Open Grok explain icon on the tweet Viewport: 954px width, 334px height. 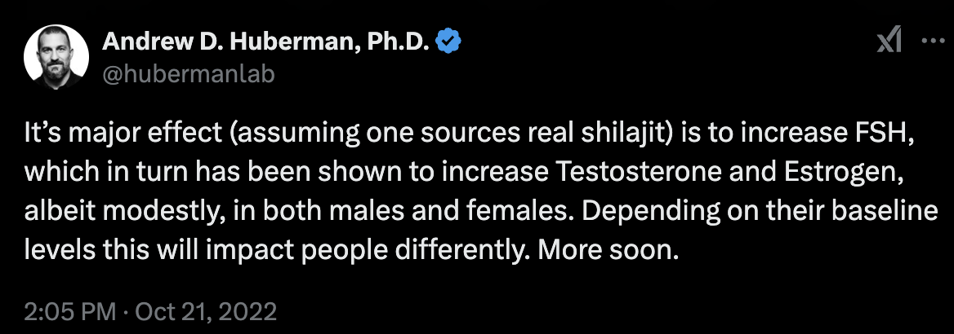[889, 42]
